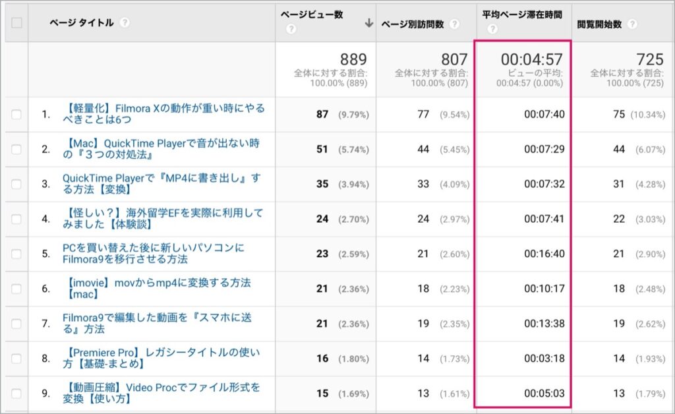Open link 【怪しい？】海外留学EFを実際に利用
This screenshot has width=675, height=414.
(163, 218)
